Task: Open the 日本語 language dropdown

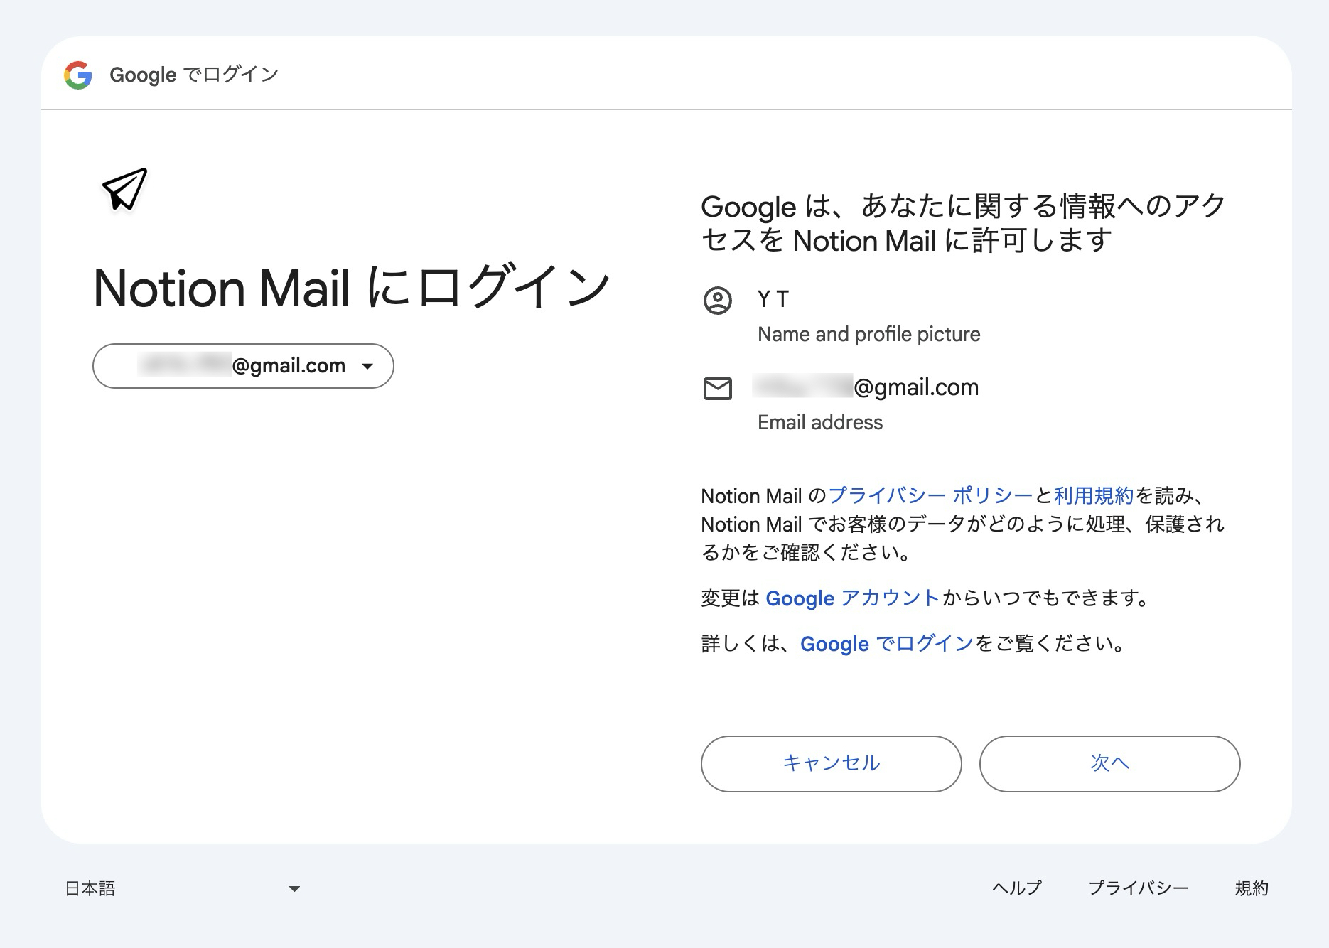Action: tap(183, 888)
